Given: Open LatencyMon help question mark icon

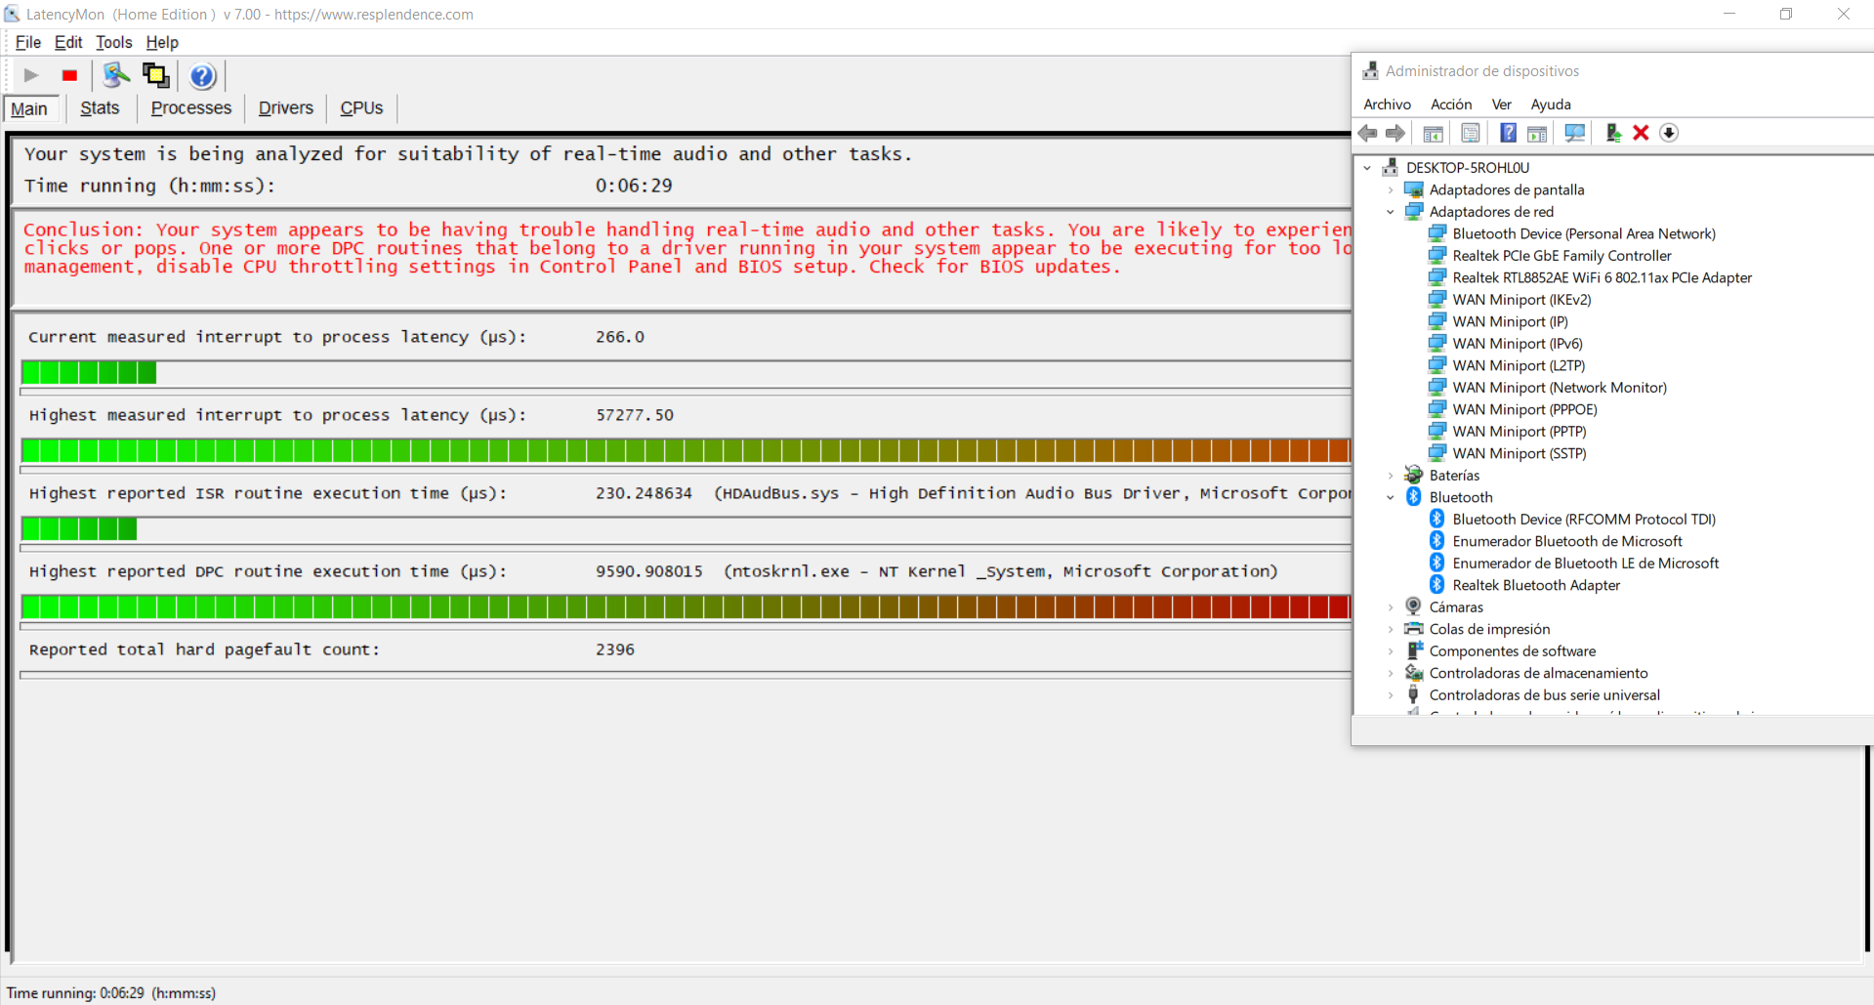Looking at the screenshot, I should (x=202, y=76).
